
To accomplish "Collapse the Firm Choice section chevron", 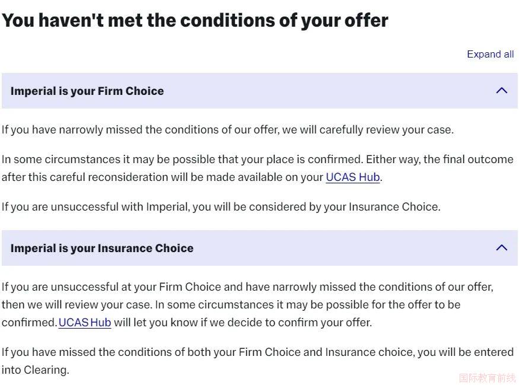I will [502, 90].
